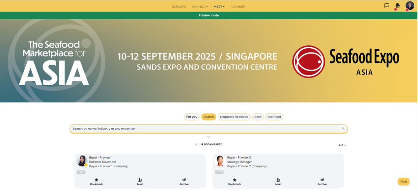Archive Buyer - Preview 1 eye icon
Image resolution: width=418 pixels, height=191 pixels.
184,180
